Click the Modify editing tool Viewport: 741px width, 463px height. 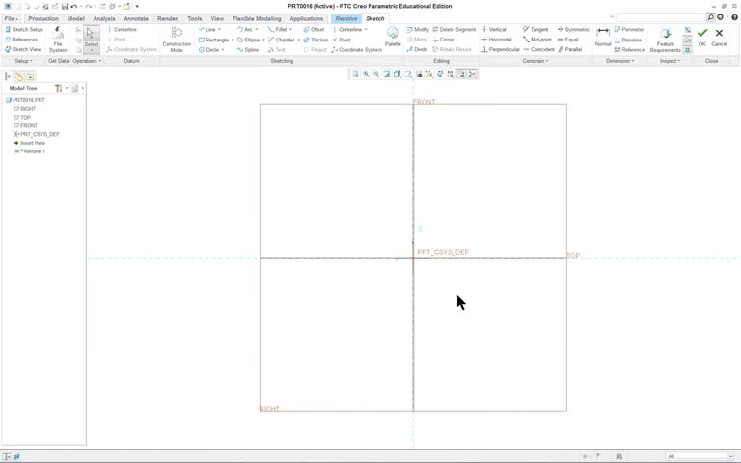(418, 29)
